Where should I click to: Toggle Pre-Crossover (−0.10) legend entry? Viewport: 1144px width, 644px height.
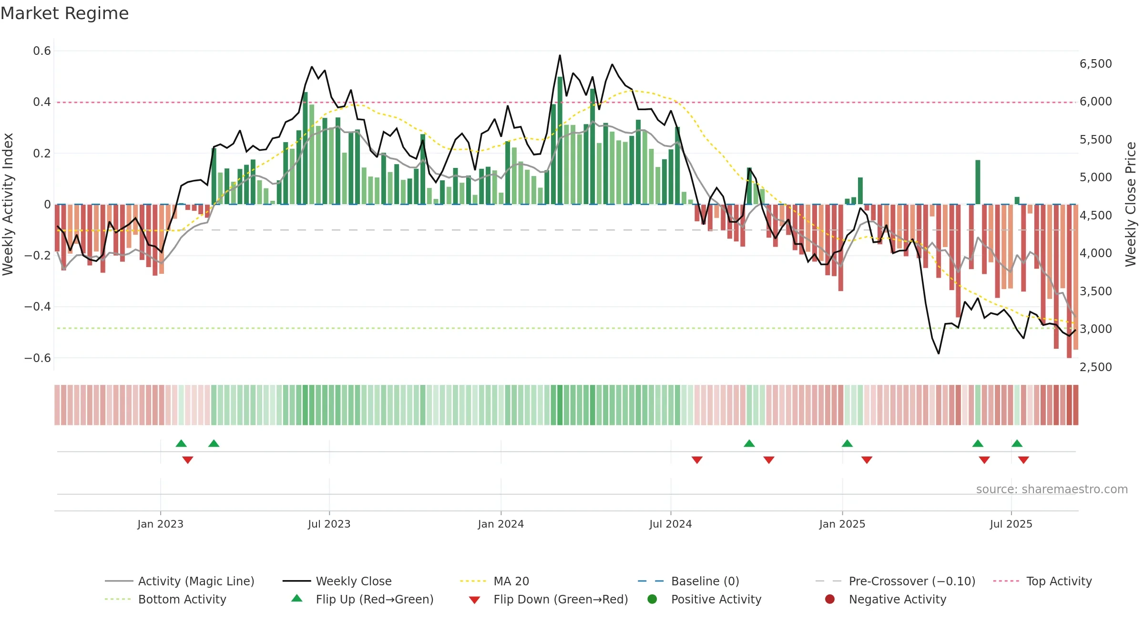point(895,581)
